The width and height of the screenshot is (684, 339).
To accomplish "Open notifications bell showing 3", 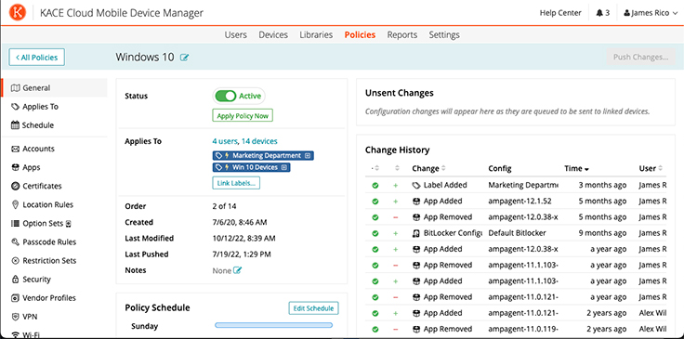I will pyautogui.click(x=602, y=13).
